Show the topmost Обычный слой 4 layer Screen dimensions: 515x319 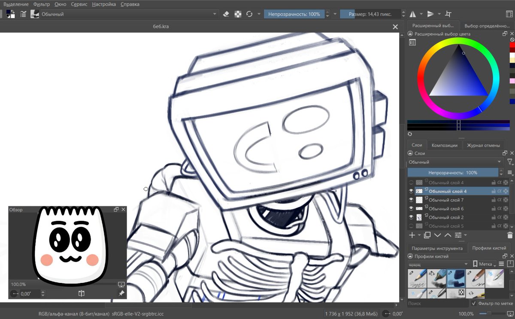coord(411,182)
